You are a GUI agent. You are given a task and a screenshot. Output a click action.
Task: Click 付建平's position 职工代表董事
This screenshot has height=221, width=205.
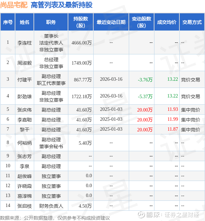coord(51,83)
